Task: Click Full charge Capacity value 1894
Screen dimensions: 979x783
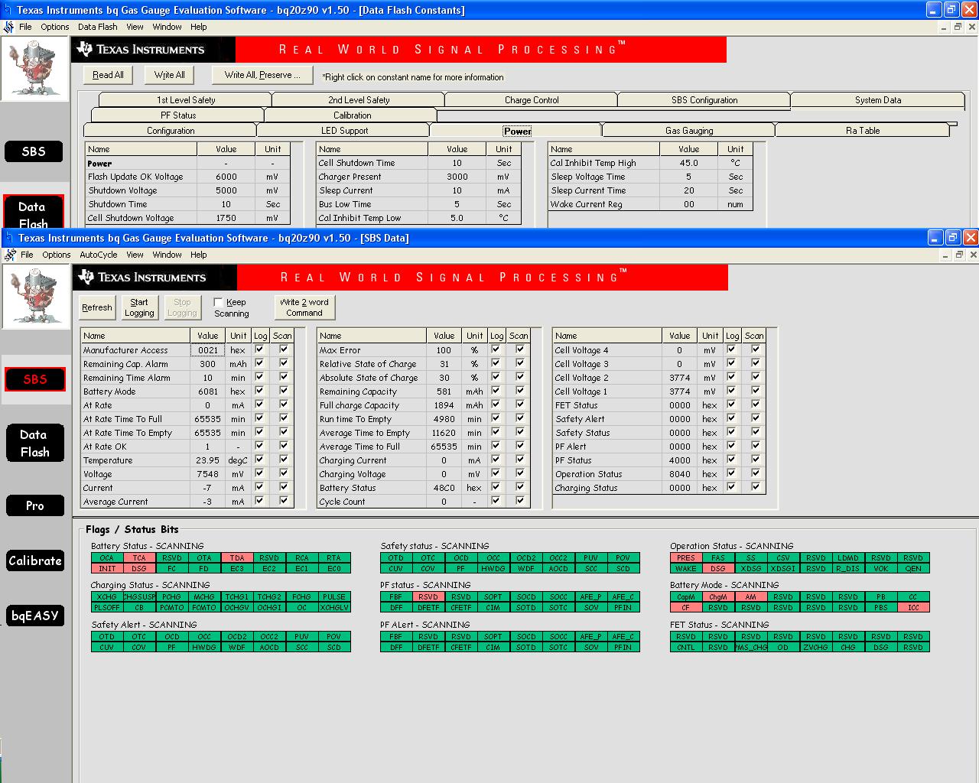Action: pyautogui.click(x=444, y=405)
